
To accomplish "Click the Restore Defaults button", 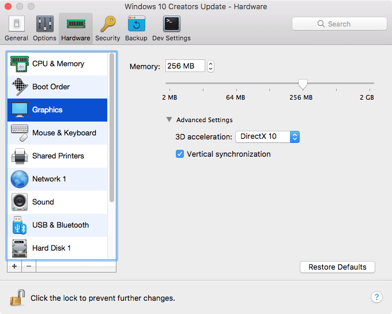I will (x=337, y=267).
